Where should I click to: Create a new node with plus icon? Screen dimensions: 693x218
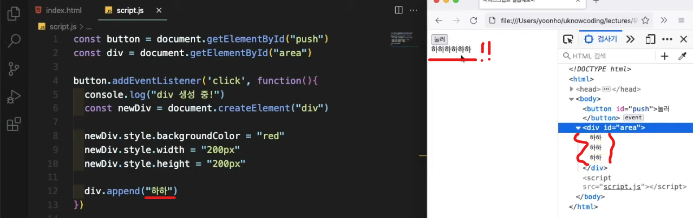tap(665, 56)
